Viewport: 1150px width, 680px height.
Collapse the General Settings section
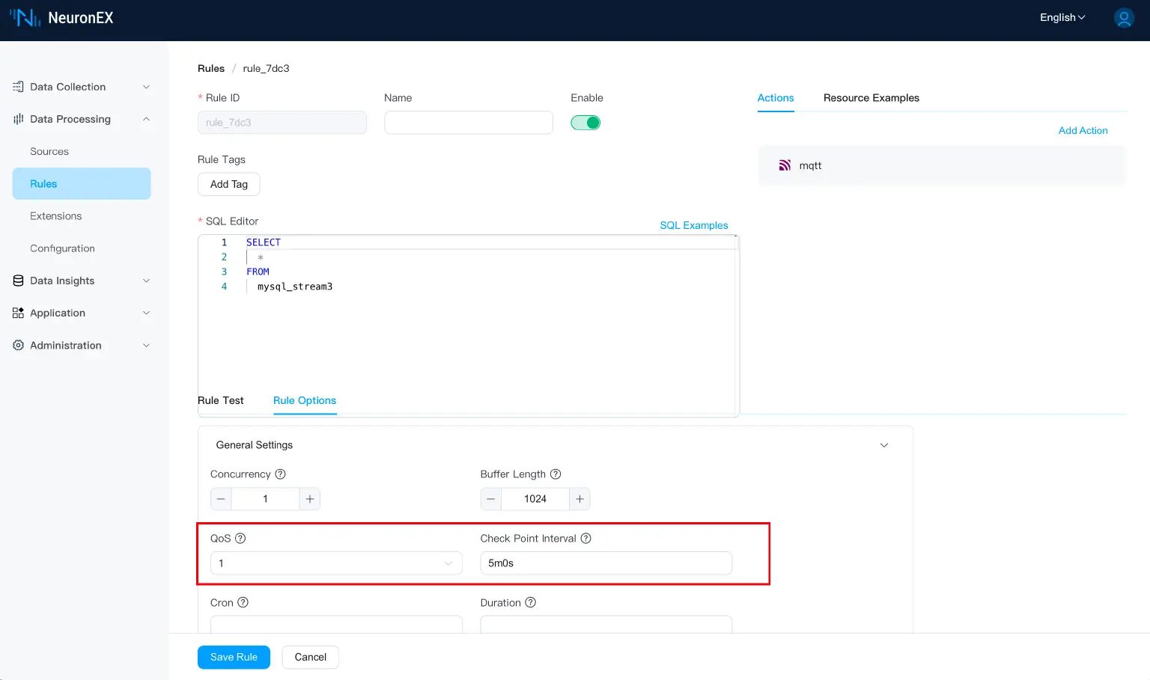883,445
